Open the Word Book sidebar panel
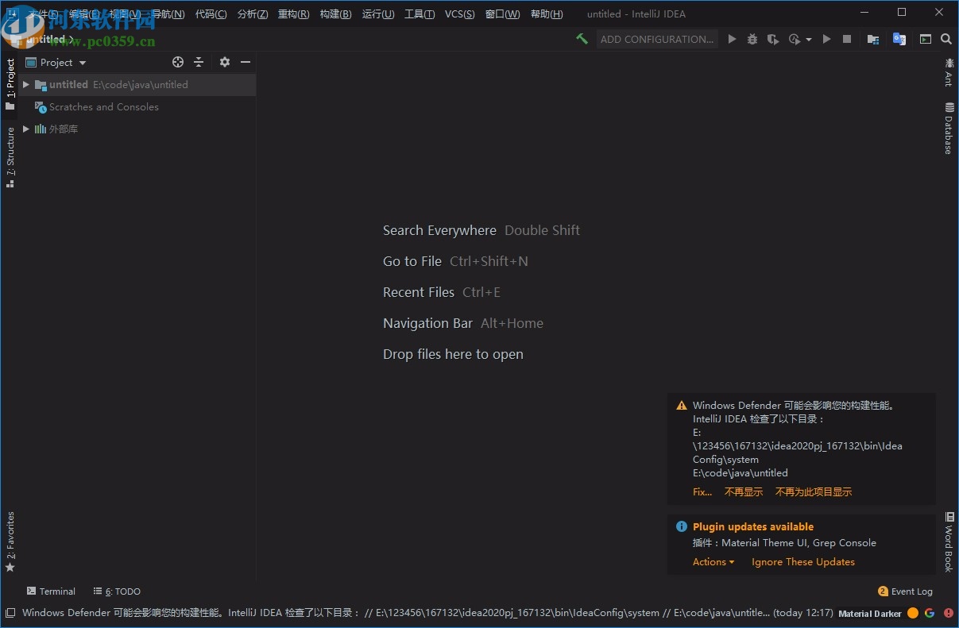The image size is (959, 628). tap(949, 544)
